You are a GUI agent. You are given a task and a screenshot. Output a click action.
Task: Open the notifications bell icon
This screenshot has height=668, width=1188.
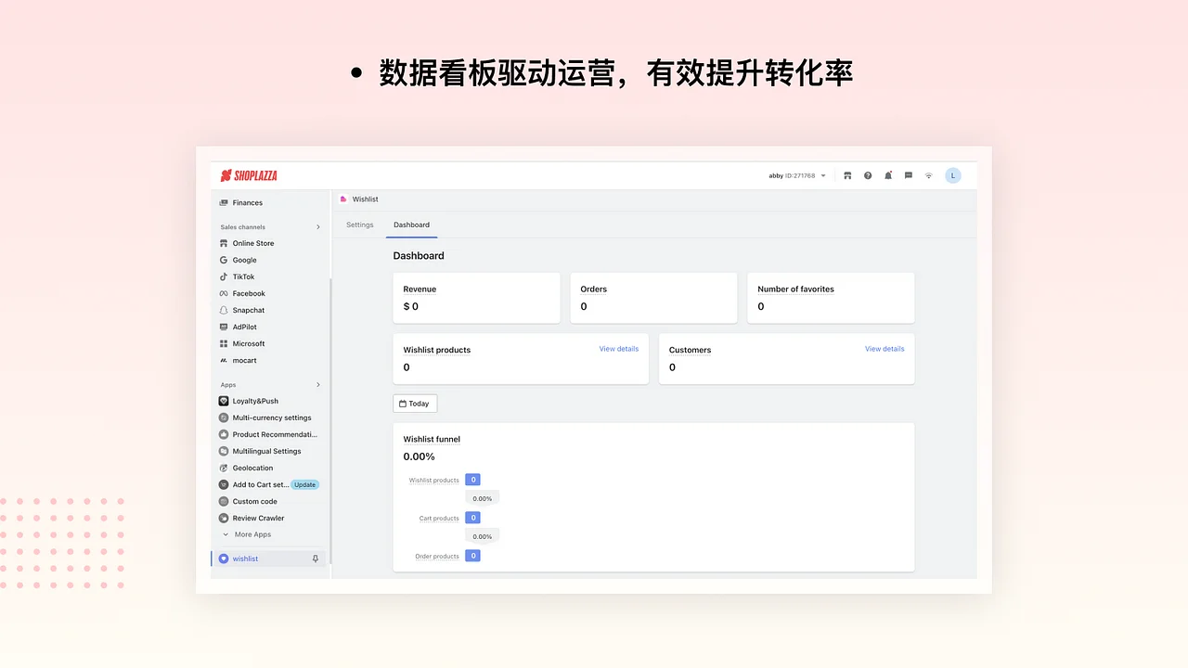pyautogui.click(x=888, y=175)
